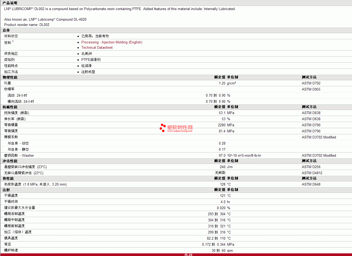The height and width of the screenshot is (256, 352).
Task: Click the 建议的最大水分含量 value 0.020 %
Action: (223, 208)
